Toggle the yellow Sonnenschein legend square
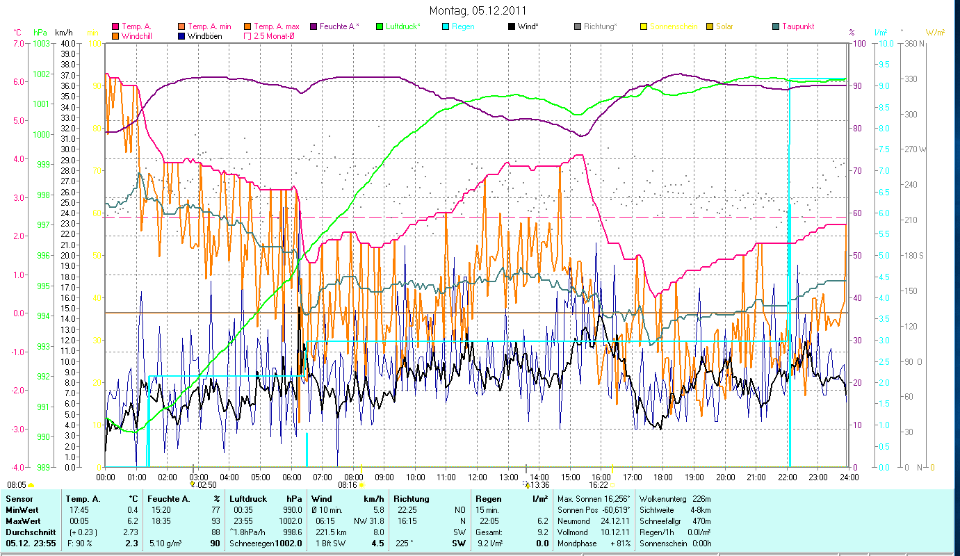 644,27
